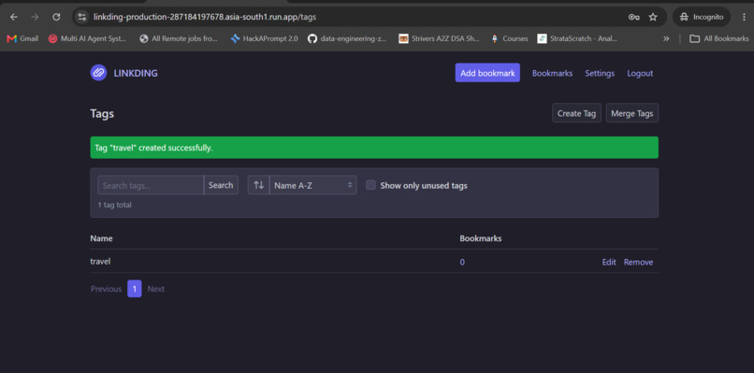
Task: Click the Previous pagination link
Action: (x=107, y=289)
